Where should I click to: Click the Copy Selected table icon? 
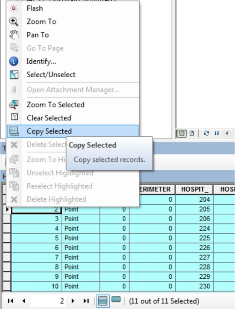[x=14, y=131]
